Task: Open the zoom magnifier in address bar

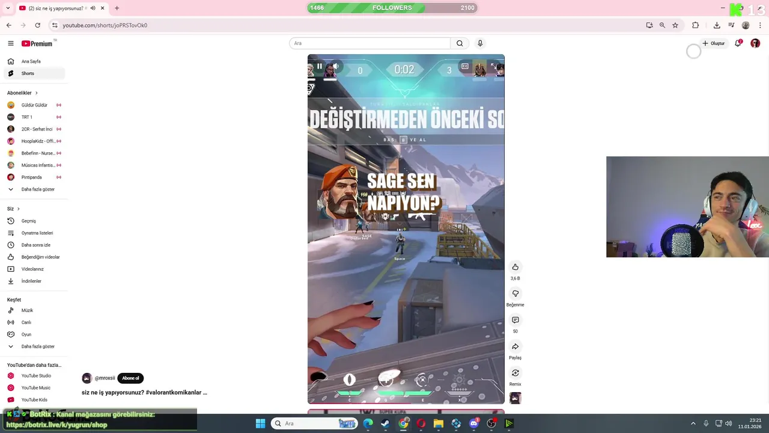Action: (662, 25)
